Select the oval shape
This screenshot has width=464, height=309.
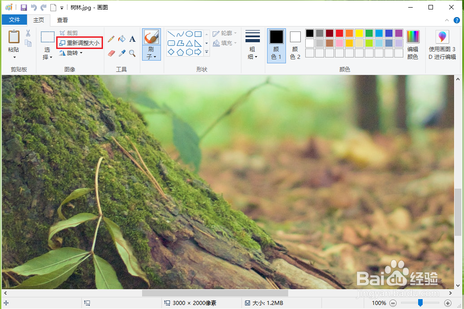click(189, 34)
